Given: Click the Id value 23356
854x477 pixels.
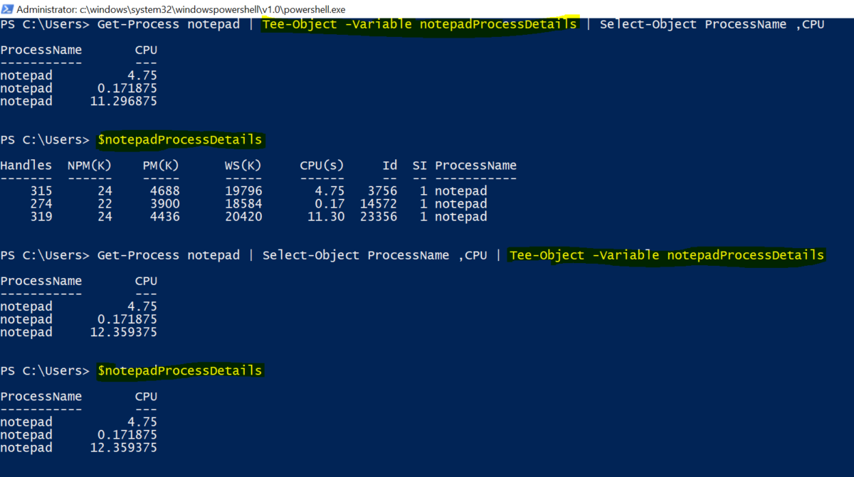Looking at the screenshot, I should pyautogui.click(x=379, y=217).
